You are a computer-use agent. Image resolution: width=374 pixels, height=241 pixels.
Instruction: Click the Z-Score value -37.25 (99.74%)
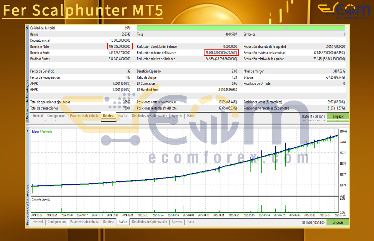click(x=335, y=77)
